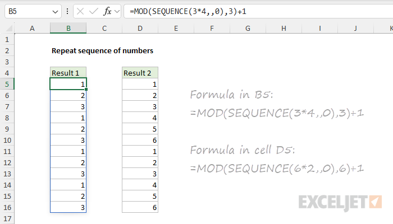Expand the fx dropdown chevron

(x=117, y=11)
